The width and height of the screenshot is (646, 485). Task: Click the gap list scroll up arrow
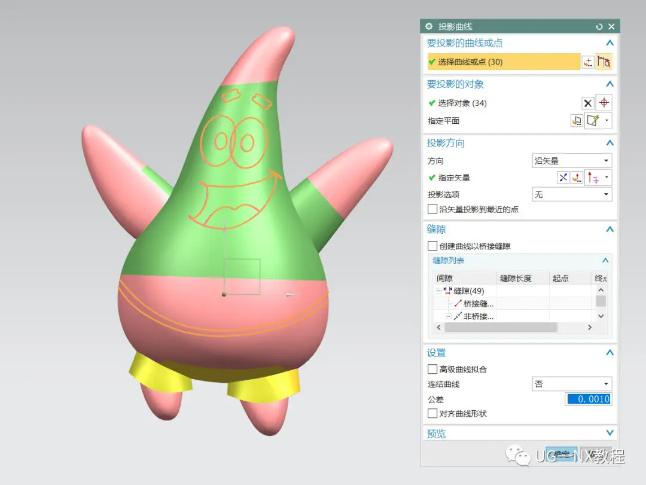click(601, 290)
